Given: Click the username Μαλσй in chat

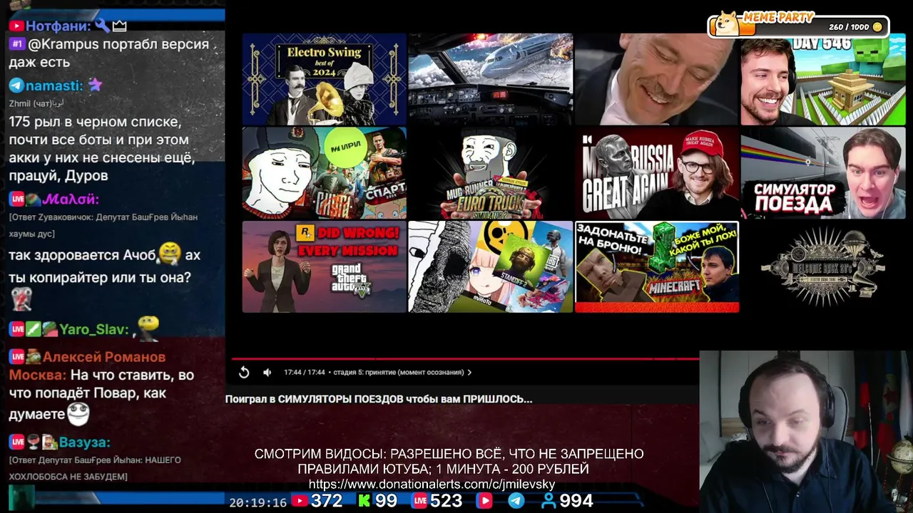Looking at the screenshot, I should click(71, 199).
